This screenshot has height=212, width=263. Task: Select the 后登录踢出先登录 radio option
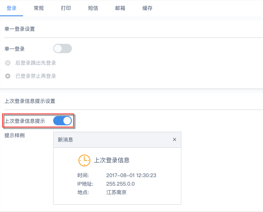(8, 63)
